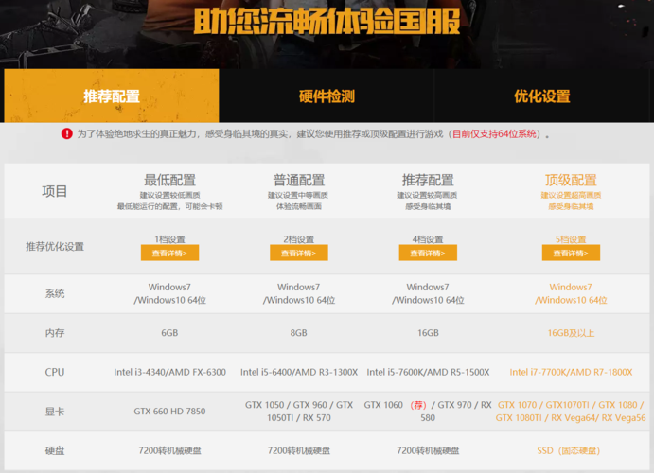Click 查看详情 under 5档设置
The width and height of the screenshot is (654, 473).
click(571, 253)
